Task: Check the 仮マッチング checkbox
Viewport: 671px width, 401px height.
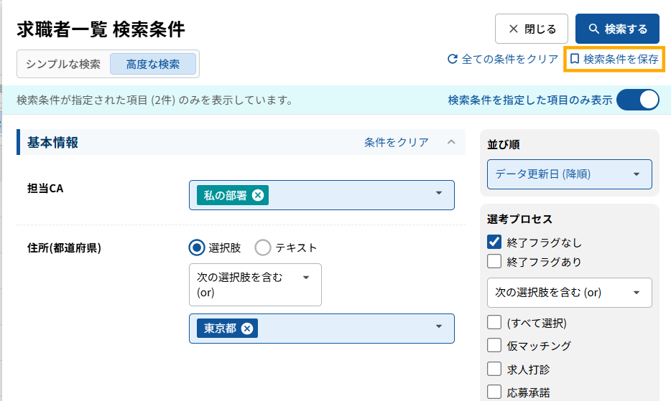Action: coord(494,346)
